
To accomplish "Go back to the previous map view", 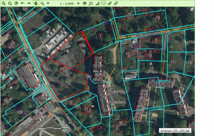I will pos(22,3).
